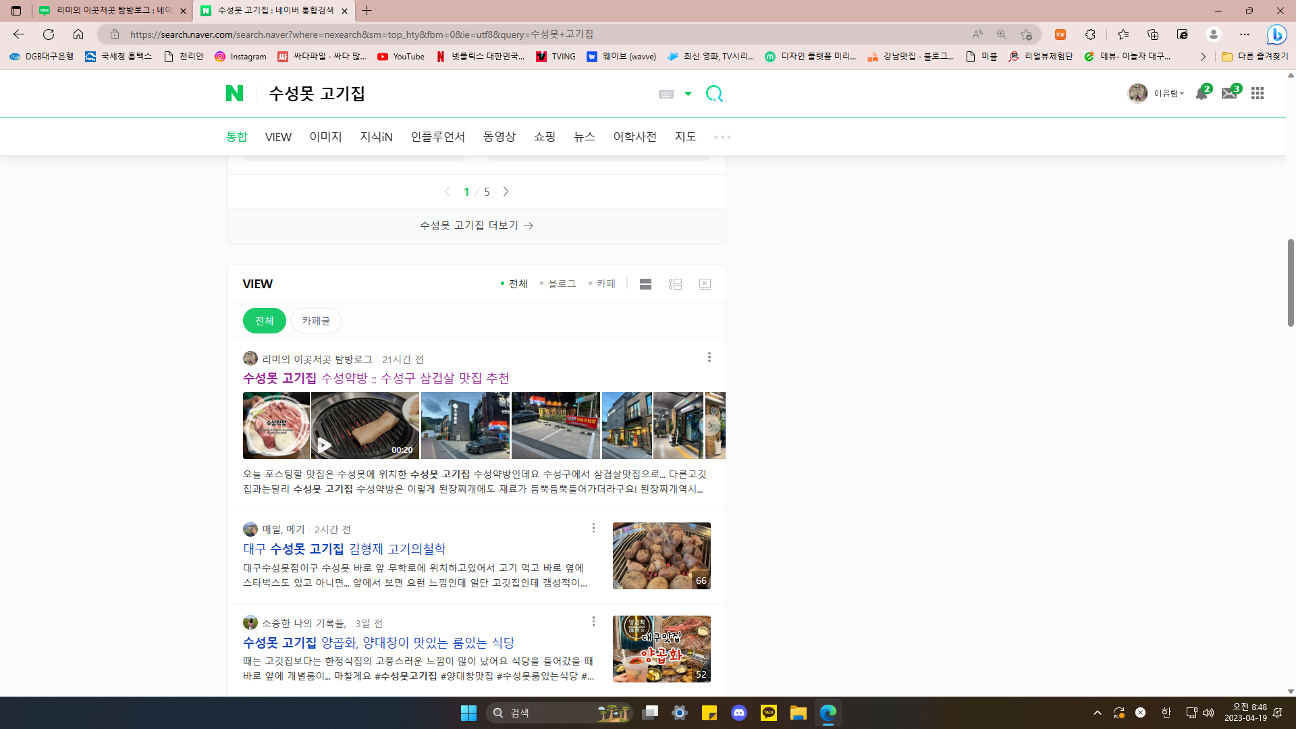Open 수성못 고기집 양곱화 post title
The image size is (1296, 729).
click(379, 643)
